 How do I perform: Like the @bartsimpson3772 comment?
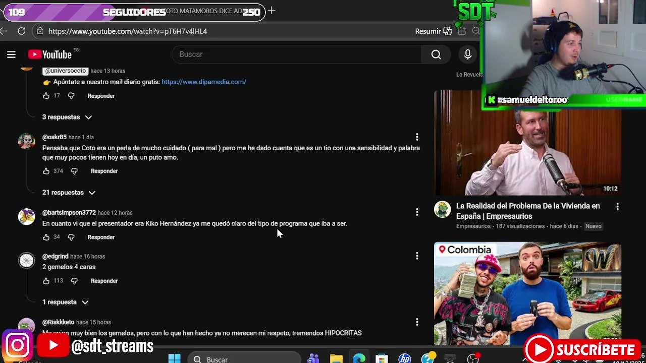point(46,237)
